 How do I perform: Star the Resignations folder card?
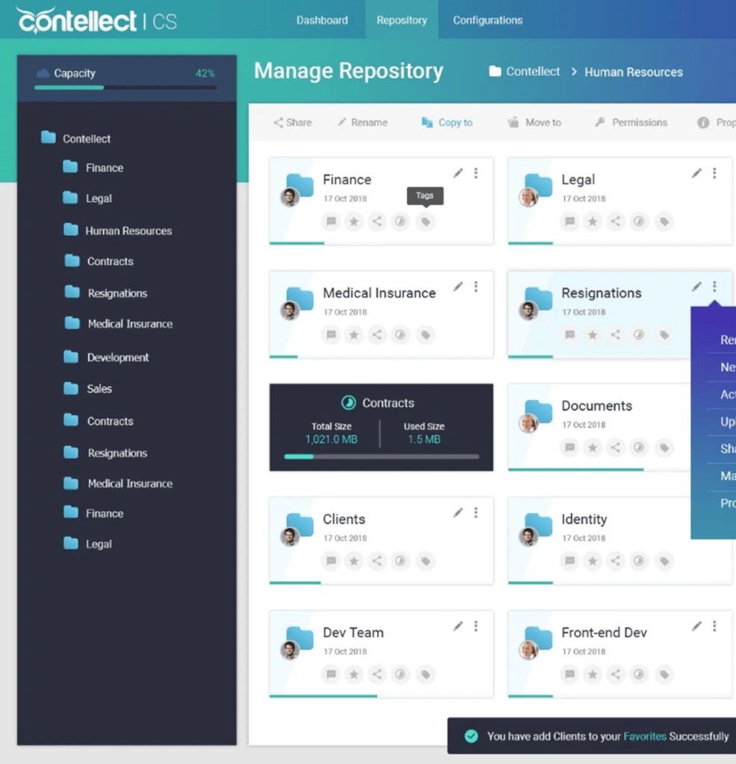(593, 335)
